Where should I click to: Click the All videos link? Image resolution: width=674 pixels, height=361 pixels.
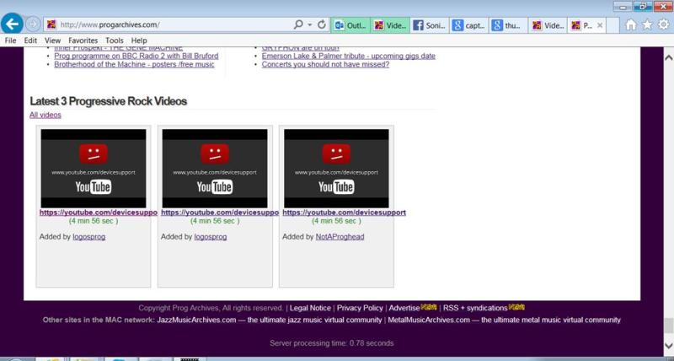pyautogui.click(x=45, y=115)
